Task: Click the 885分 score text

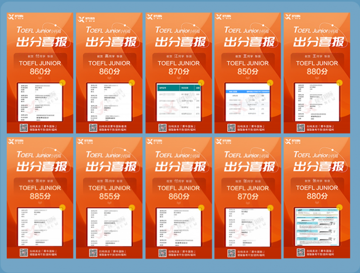Action: coord(40,196)
